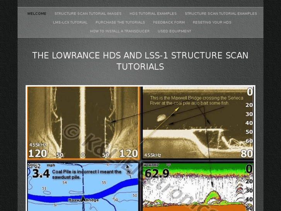Click 455kHz label in side scan panel

click(x=38, y=145)
